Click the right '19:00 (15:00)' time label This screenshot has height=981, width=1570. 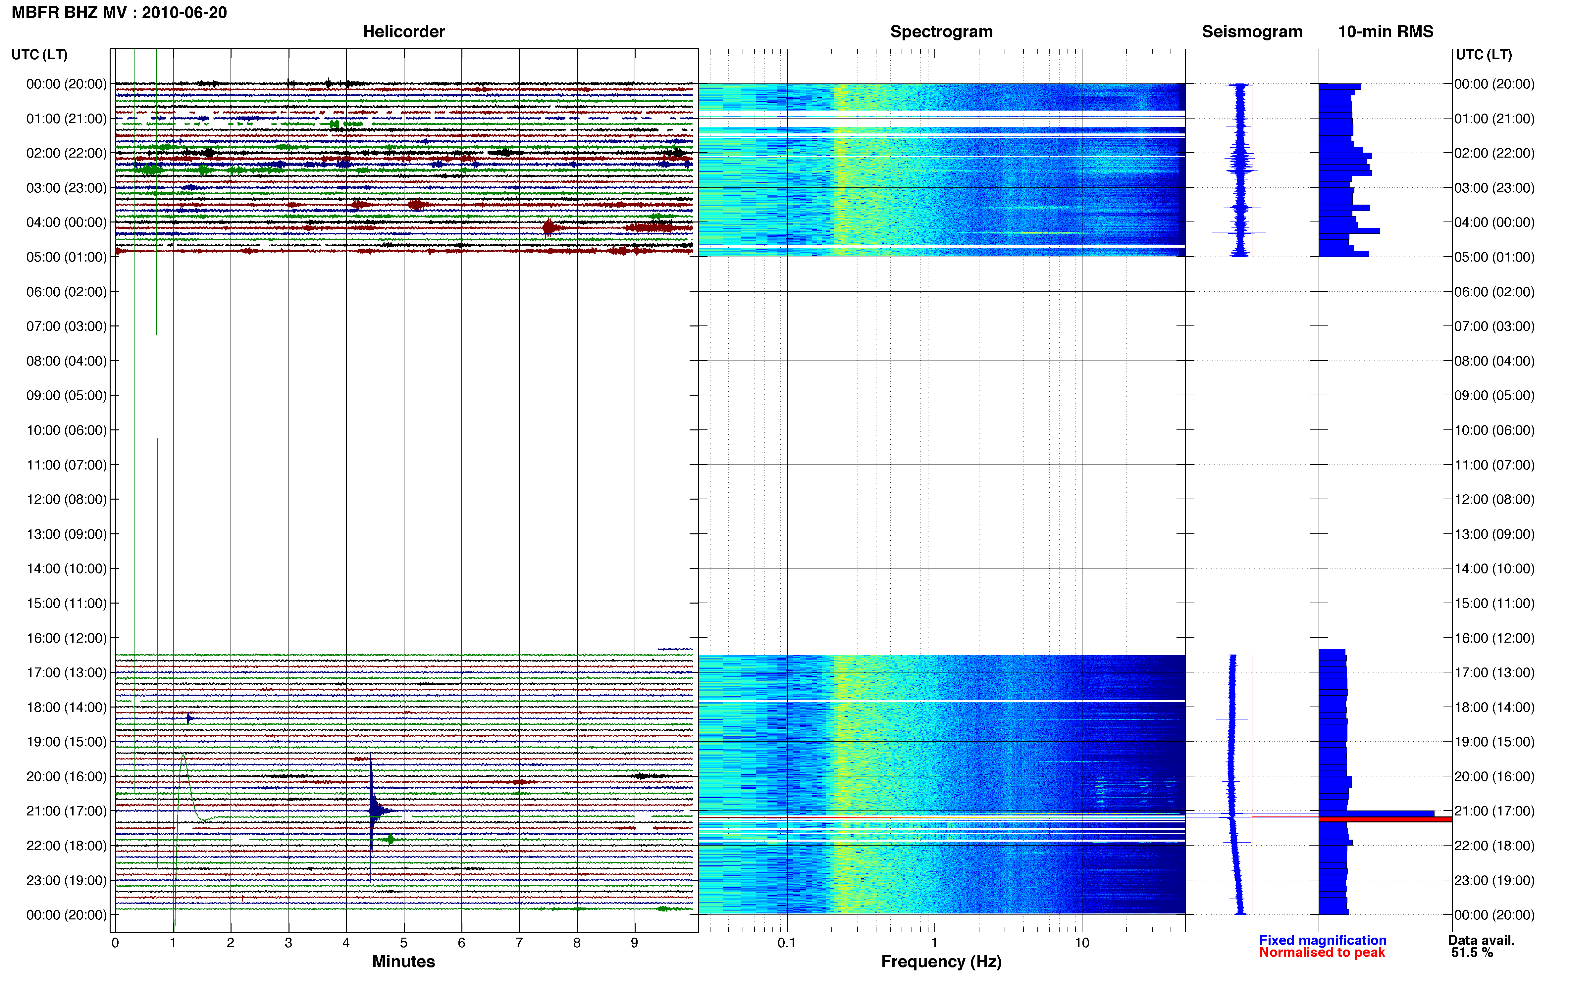tap(1494, 742)
